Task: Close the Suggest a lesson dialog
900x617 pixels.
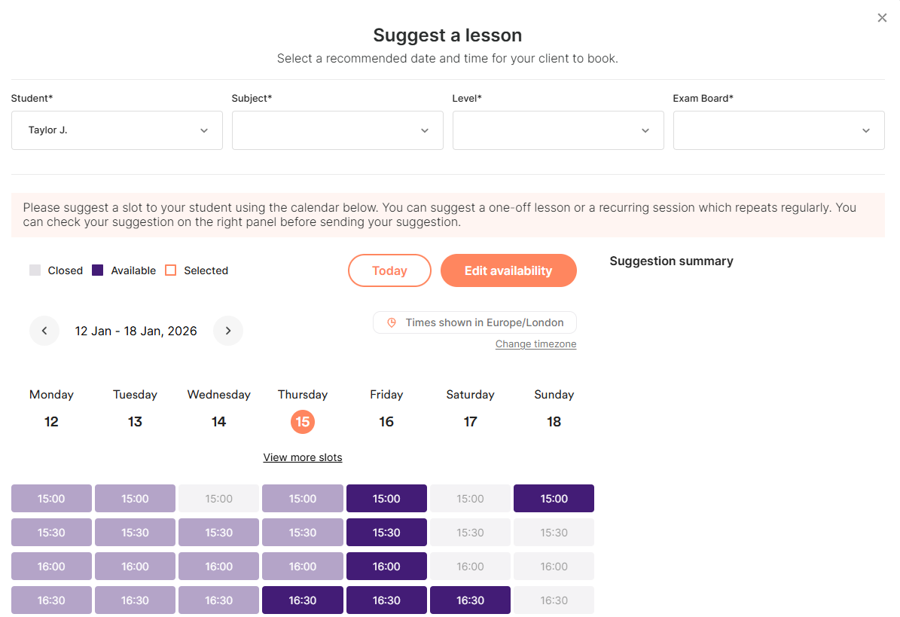Action: click(882, 18)
